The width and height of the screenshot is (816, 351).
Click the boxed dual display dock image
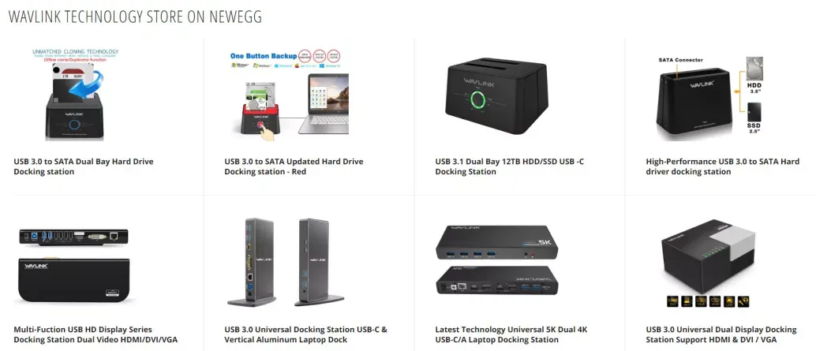pos(708,263)
